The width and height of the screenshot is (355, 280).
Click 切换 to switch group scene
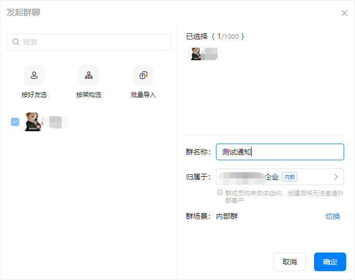[x=333, y=216]
